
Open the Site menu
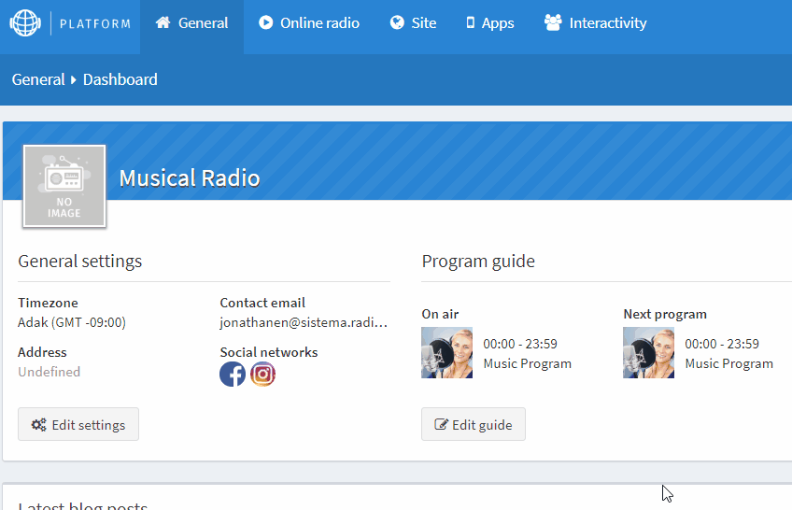(413, 23)
